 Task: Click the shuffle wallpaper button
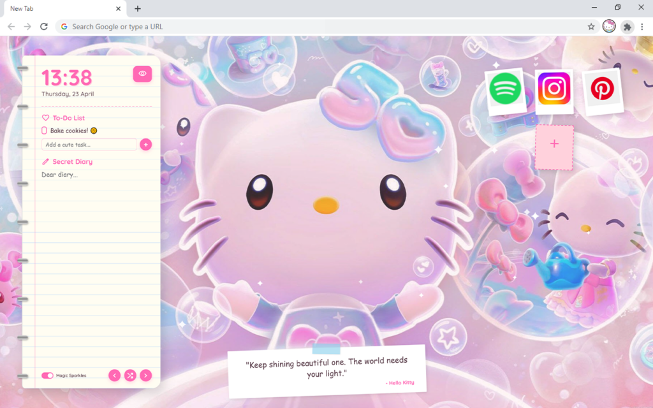point(130,375)
